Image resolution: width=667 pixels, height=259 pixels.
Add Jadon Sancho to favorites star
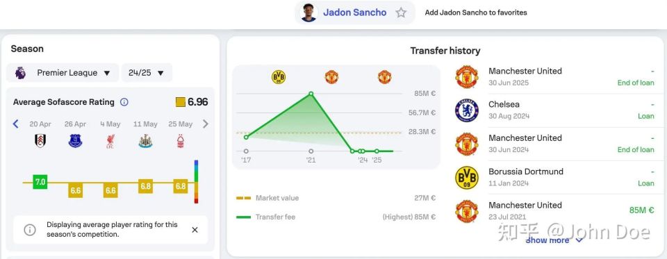[x=401, y=12]
